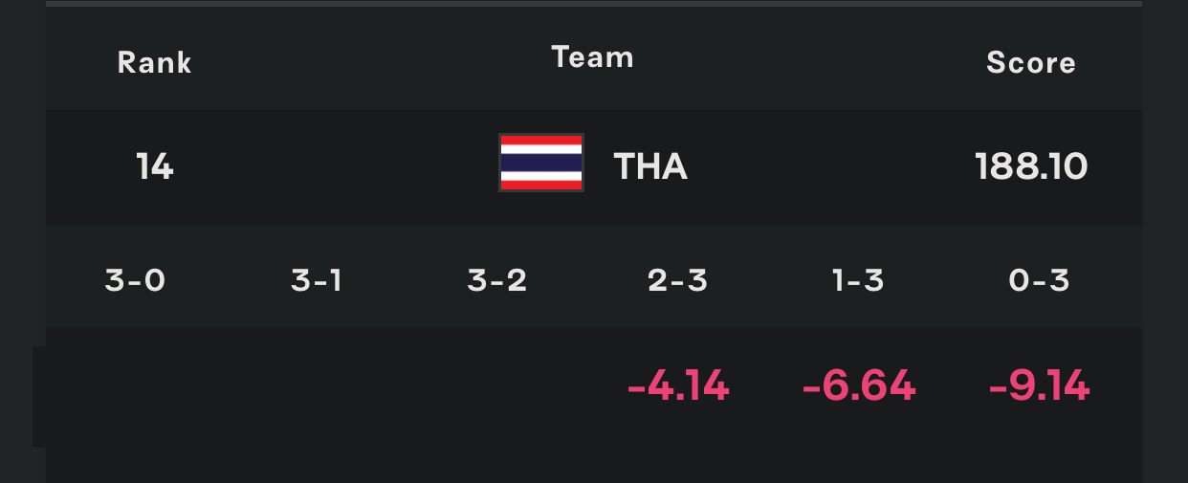Choose the 1-3 result column
The height and width of the screenshot is (483, 1188).
point(858,281)
